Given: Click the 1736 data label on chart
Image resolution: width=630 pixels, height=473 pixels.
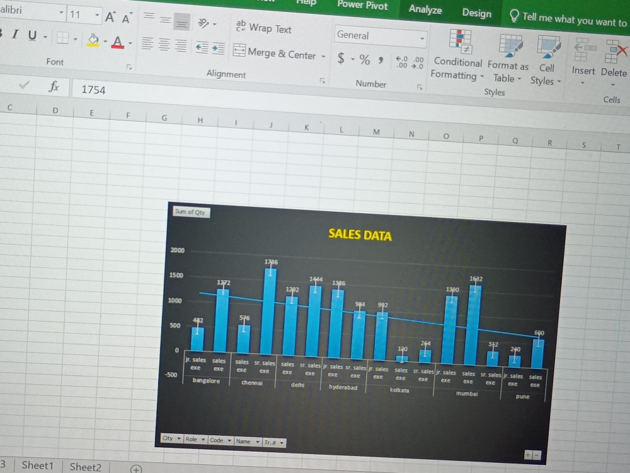Looking at the screenshot, I should (271, 262).
